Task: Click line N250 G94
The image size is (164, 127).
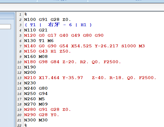Action: point(36,94)
